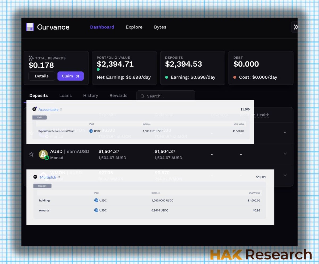Image resolution: width=319 pixels, height=264 pixels.
Task: Open the Explore nav item
Action: (x=134, y=27)
